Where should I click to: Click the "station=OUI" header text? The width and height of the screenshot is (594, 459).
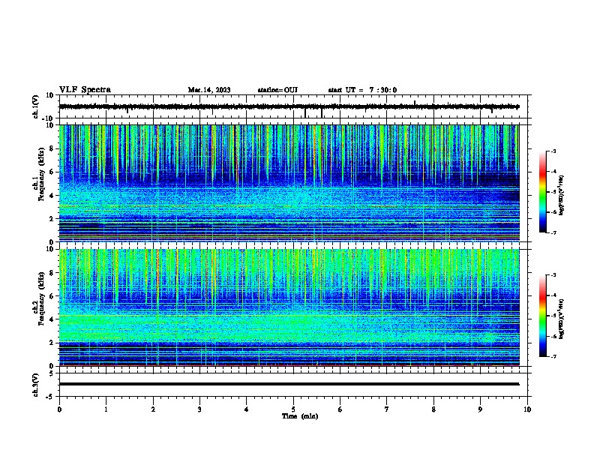pyautogui.click(x=277, y=90)
